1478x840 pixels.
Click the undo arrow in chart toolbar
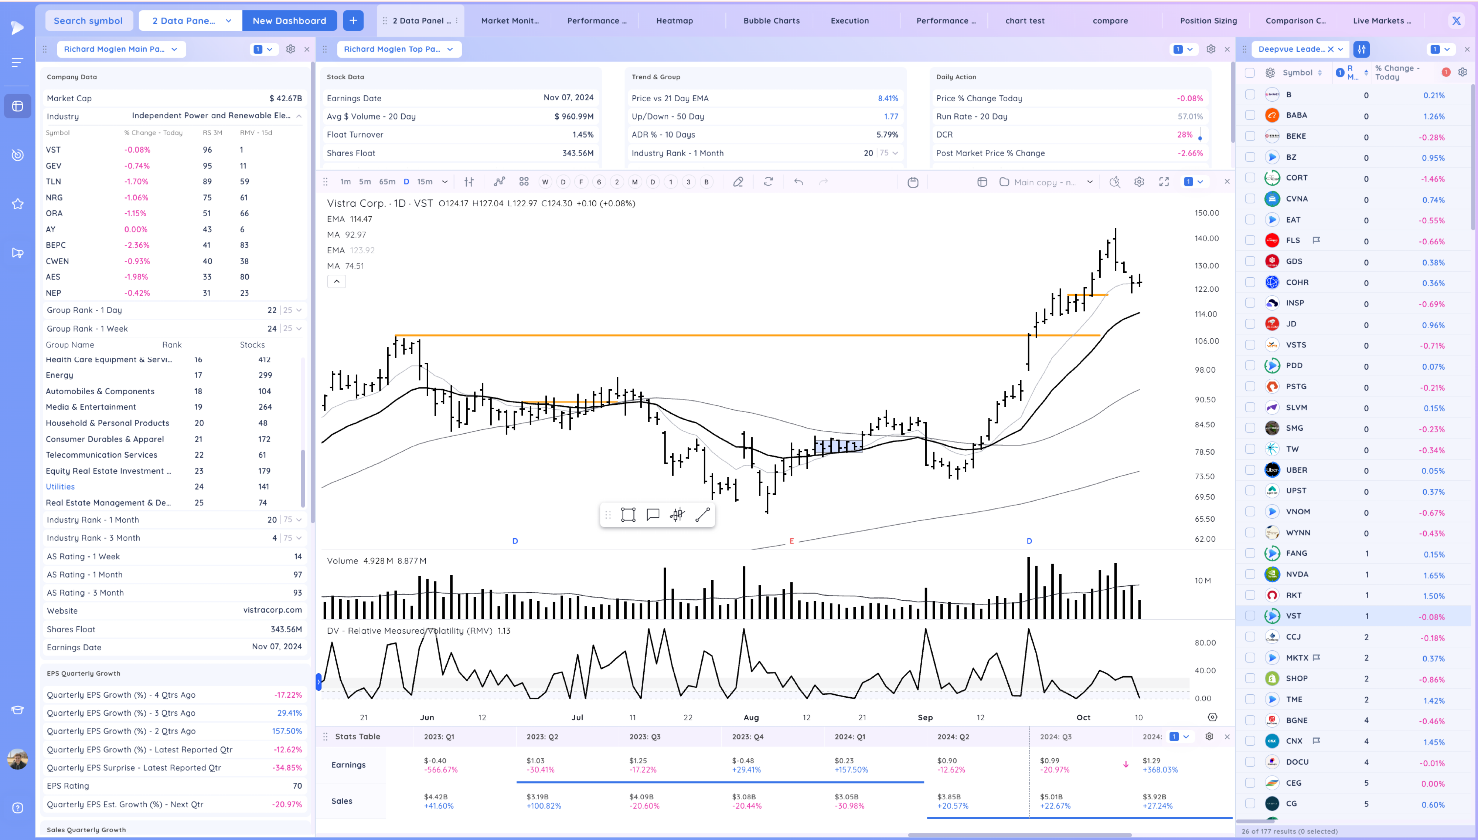pyautogui.click(x=798, y=182)
